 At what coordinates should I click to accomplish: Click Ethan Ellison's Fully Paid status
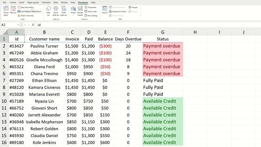point(163,80)
